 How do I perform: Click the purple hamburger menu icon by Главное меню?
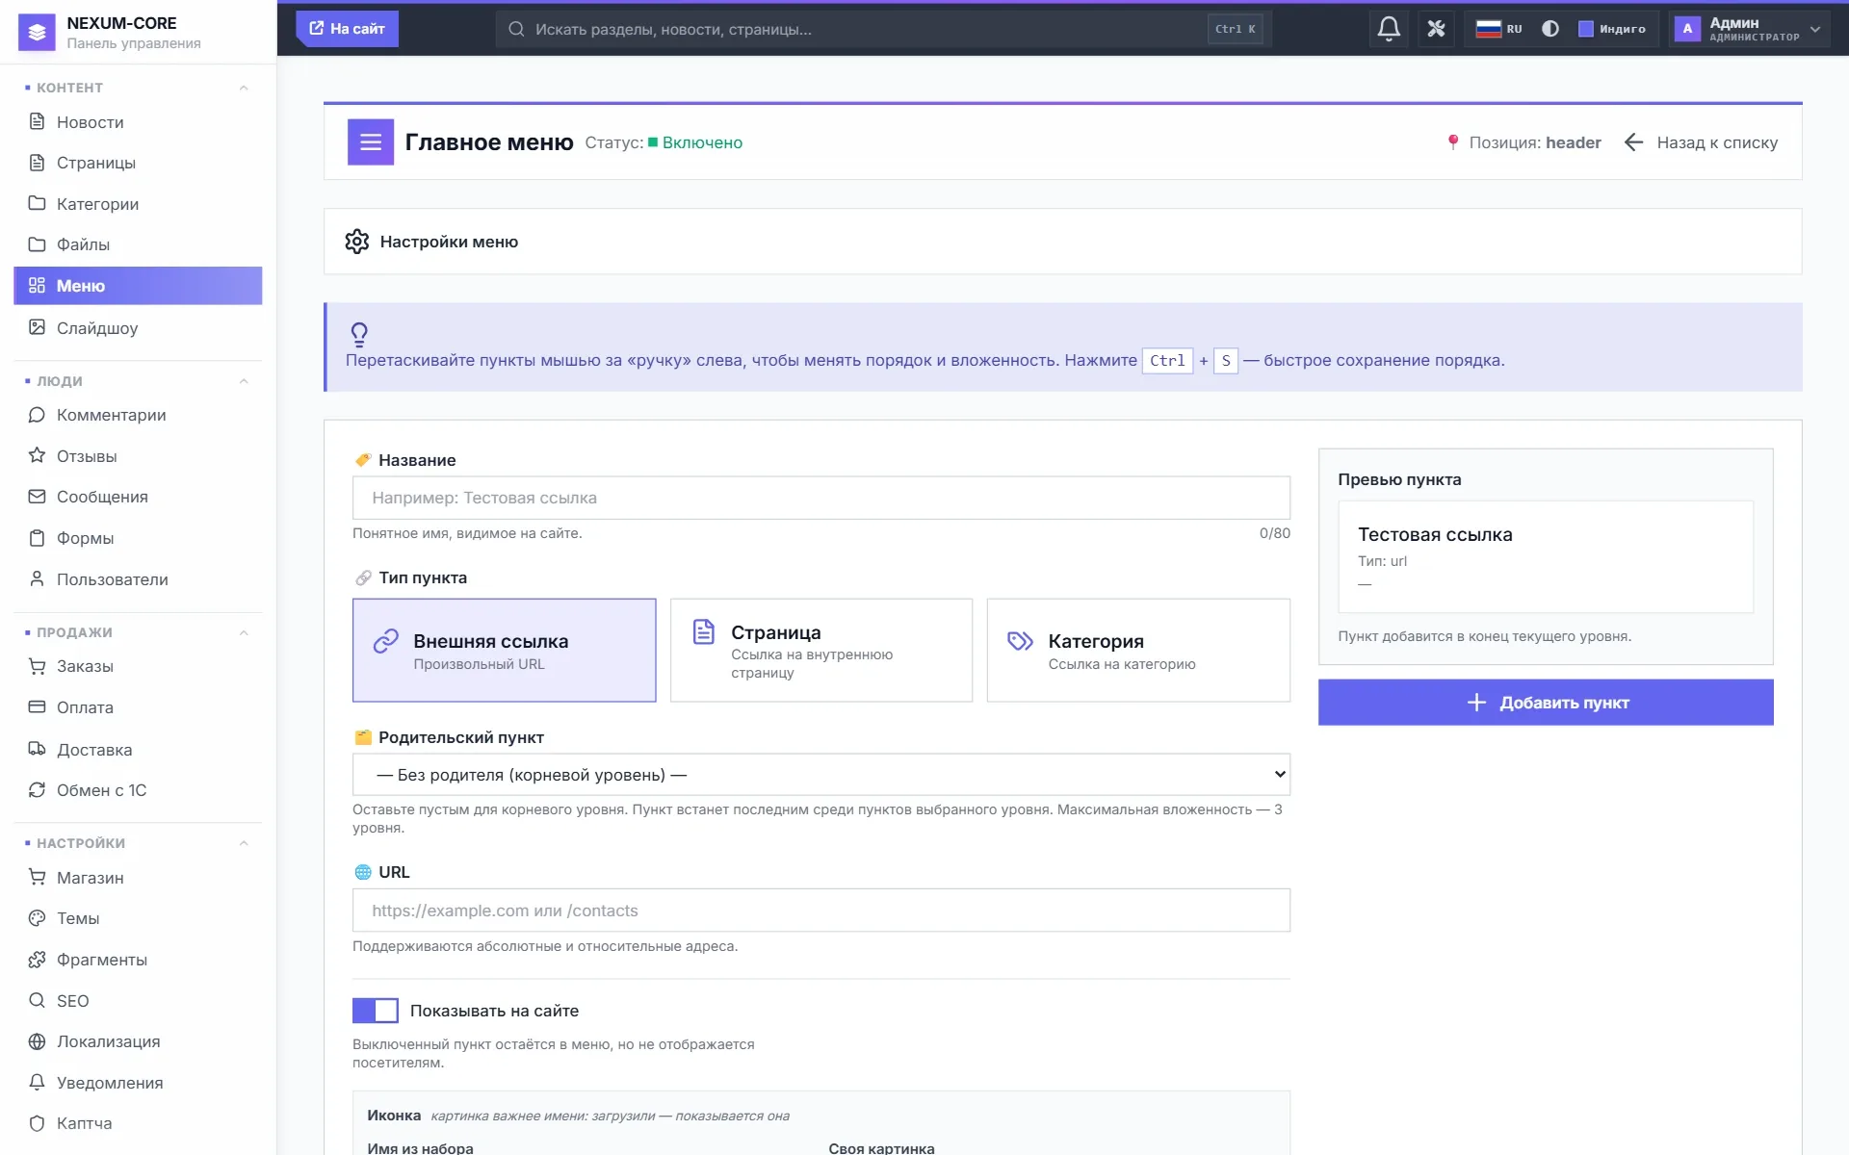click(x=371, y=142)
